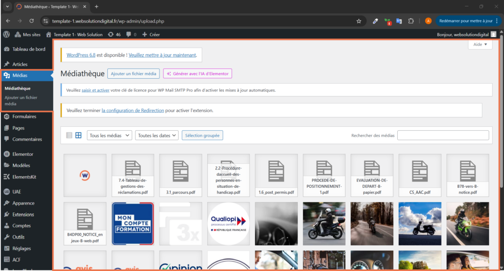Open the Extensions sidebar menu
This screenshot has height=271, width=504.
[x=23, y=214]
